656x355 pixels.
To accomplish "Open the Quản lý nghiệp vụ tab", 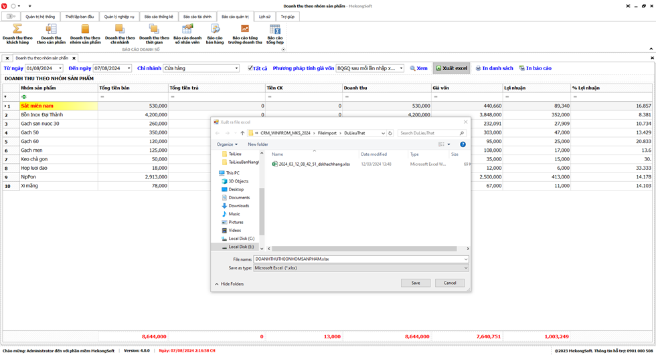I will (x=119, y=16).
